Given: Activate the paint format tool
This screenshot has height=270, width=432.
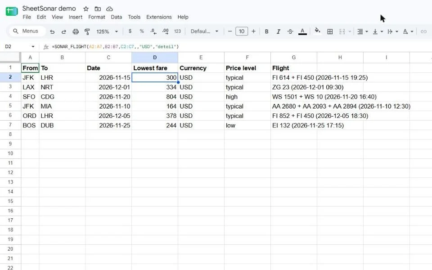Looking at the screenshot, I should (x=87, y=31).
